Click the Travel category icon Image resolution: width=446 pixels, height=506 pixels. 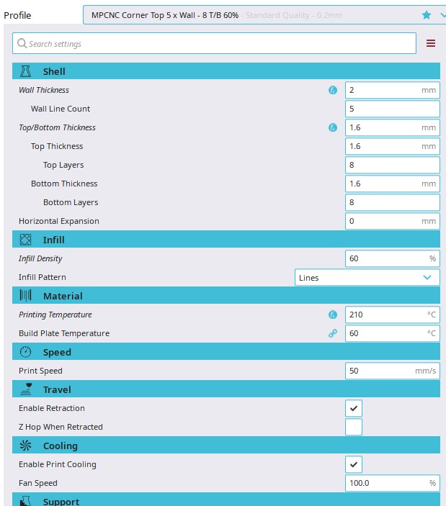click(x=25, y=389)
